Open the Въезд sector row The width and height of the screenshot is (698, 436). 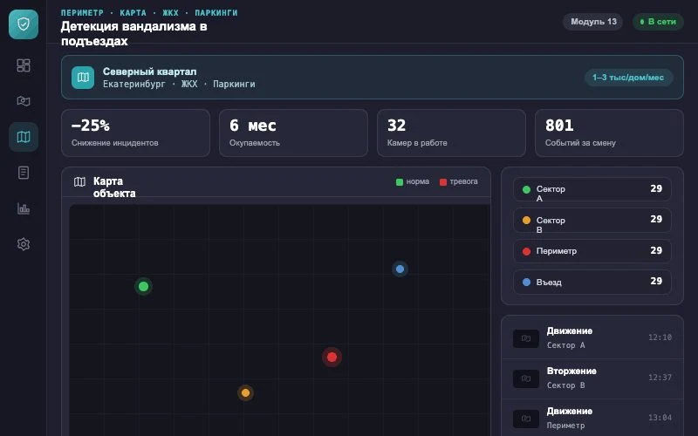tap(592, 282)
